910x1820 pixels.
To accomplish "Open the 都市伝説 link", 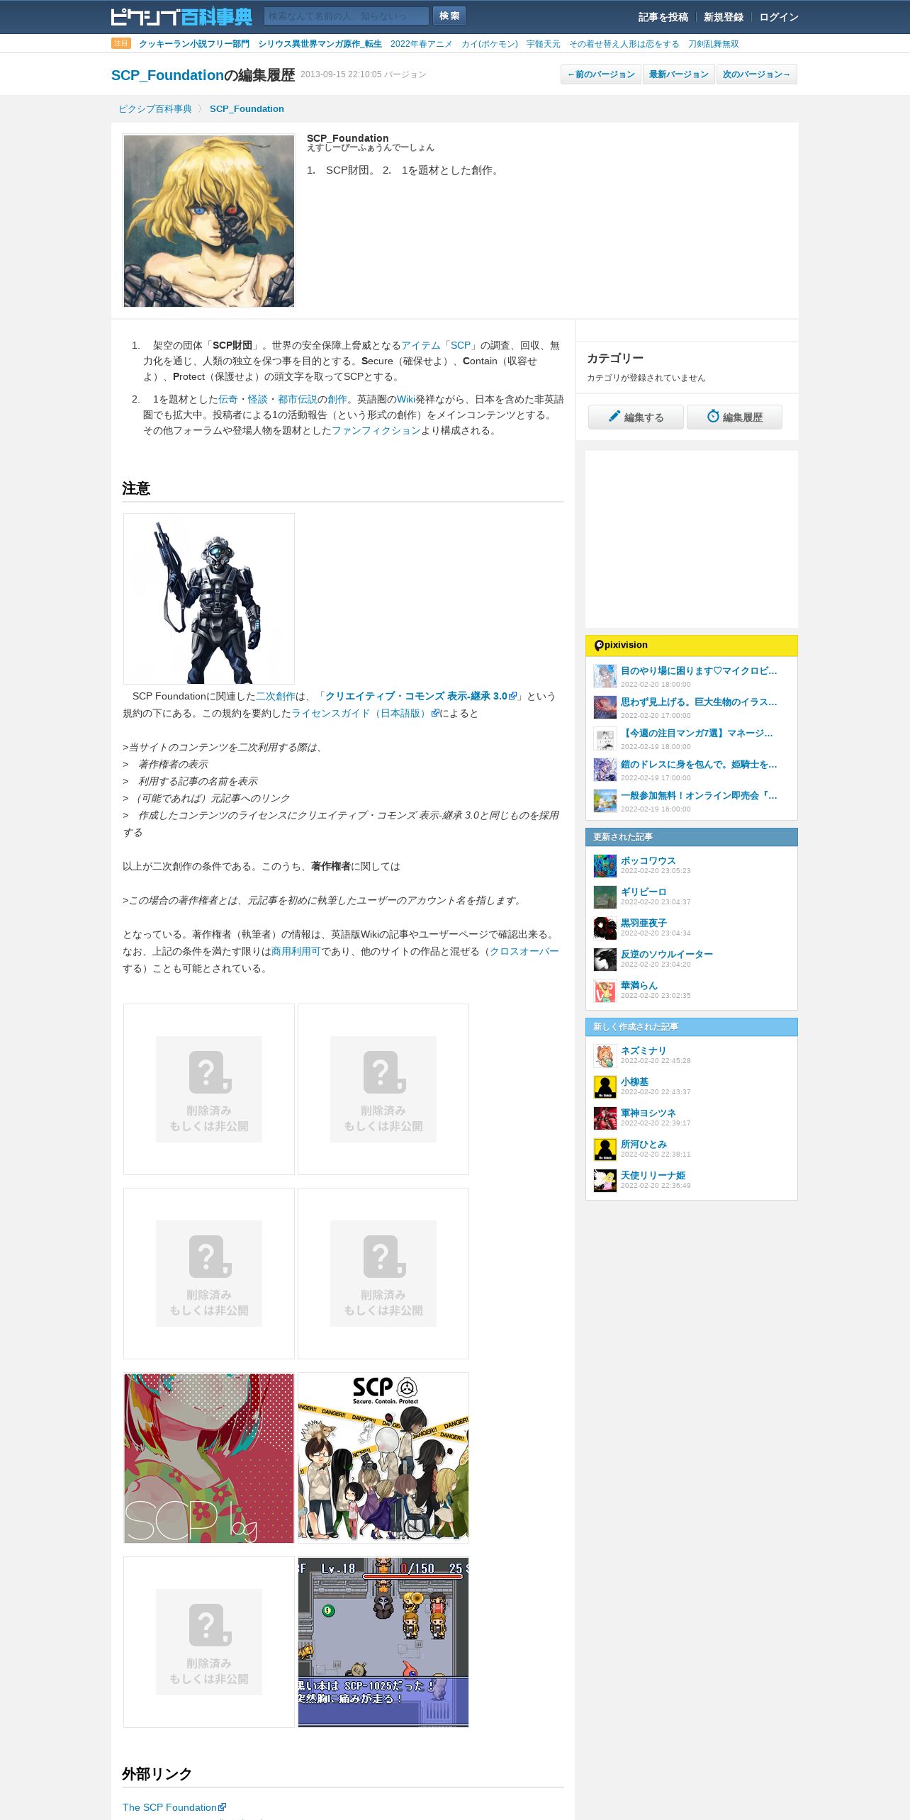I will 297,399.
